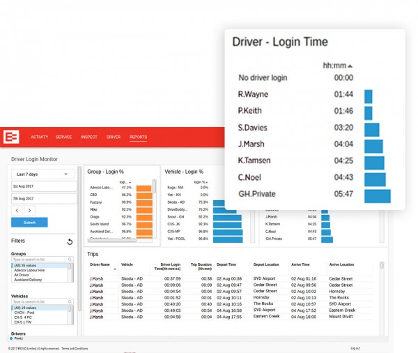Select GH.Private blue bar in popup
Screen dimensions: 418x353
pyautogui.click(x=377, y=196)
